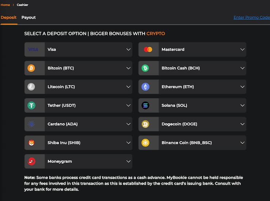Open the Enter Promo Code link
The image size is (270, 201).
(252, 18)
